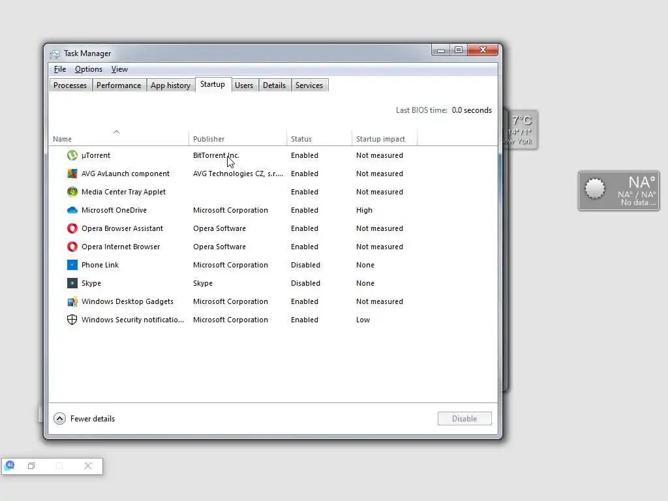Select Opera Browser Assistant name
Screen dimensions: 668x501
122,228
